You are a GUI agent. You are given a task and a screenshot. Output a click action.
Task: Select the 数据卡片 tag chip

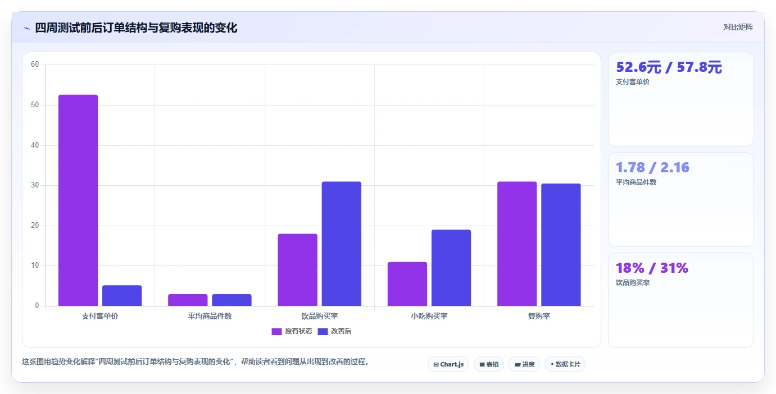(565, 364)
